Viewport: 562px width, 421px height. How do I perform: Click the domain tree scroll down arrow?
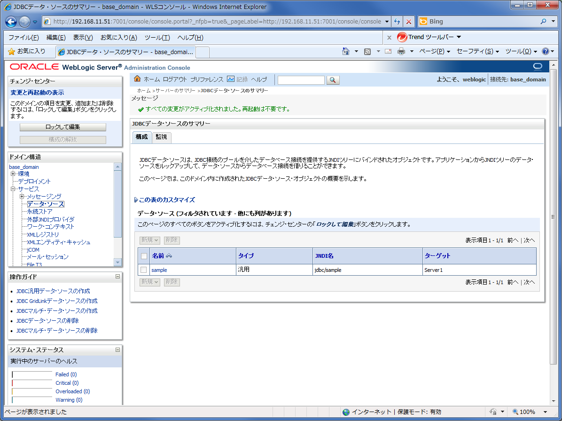117,262
